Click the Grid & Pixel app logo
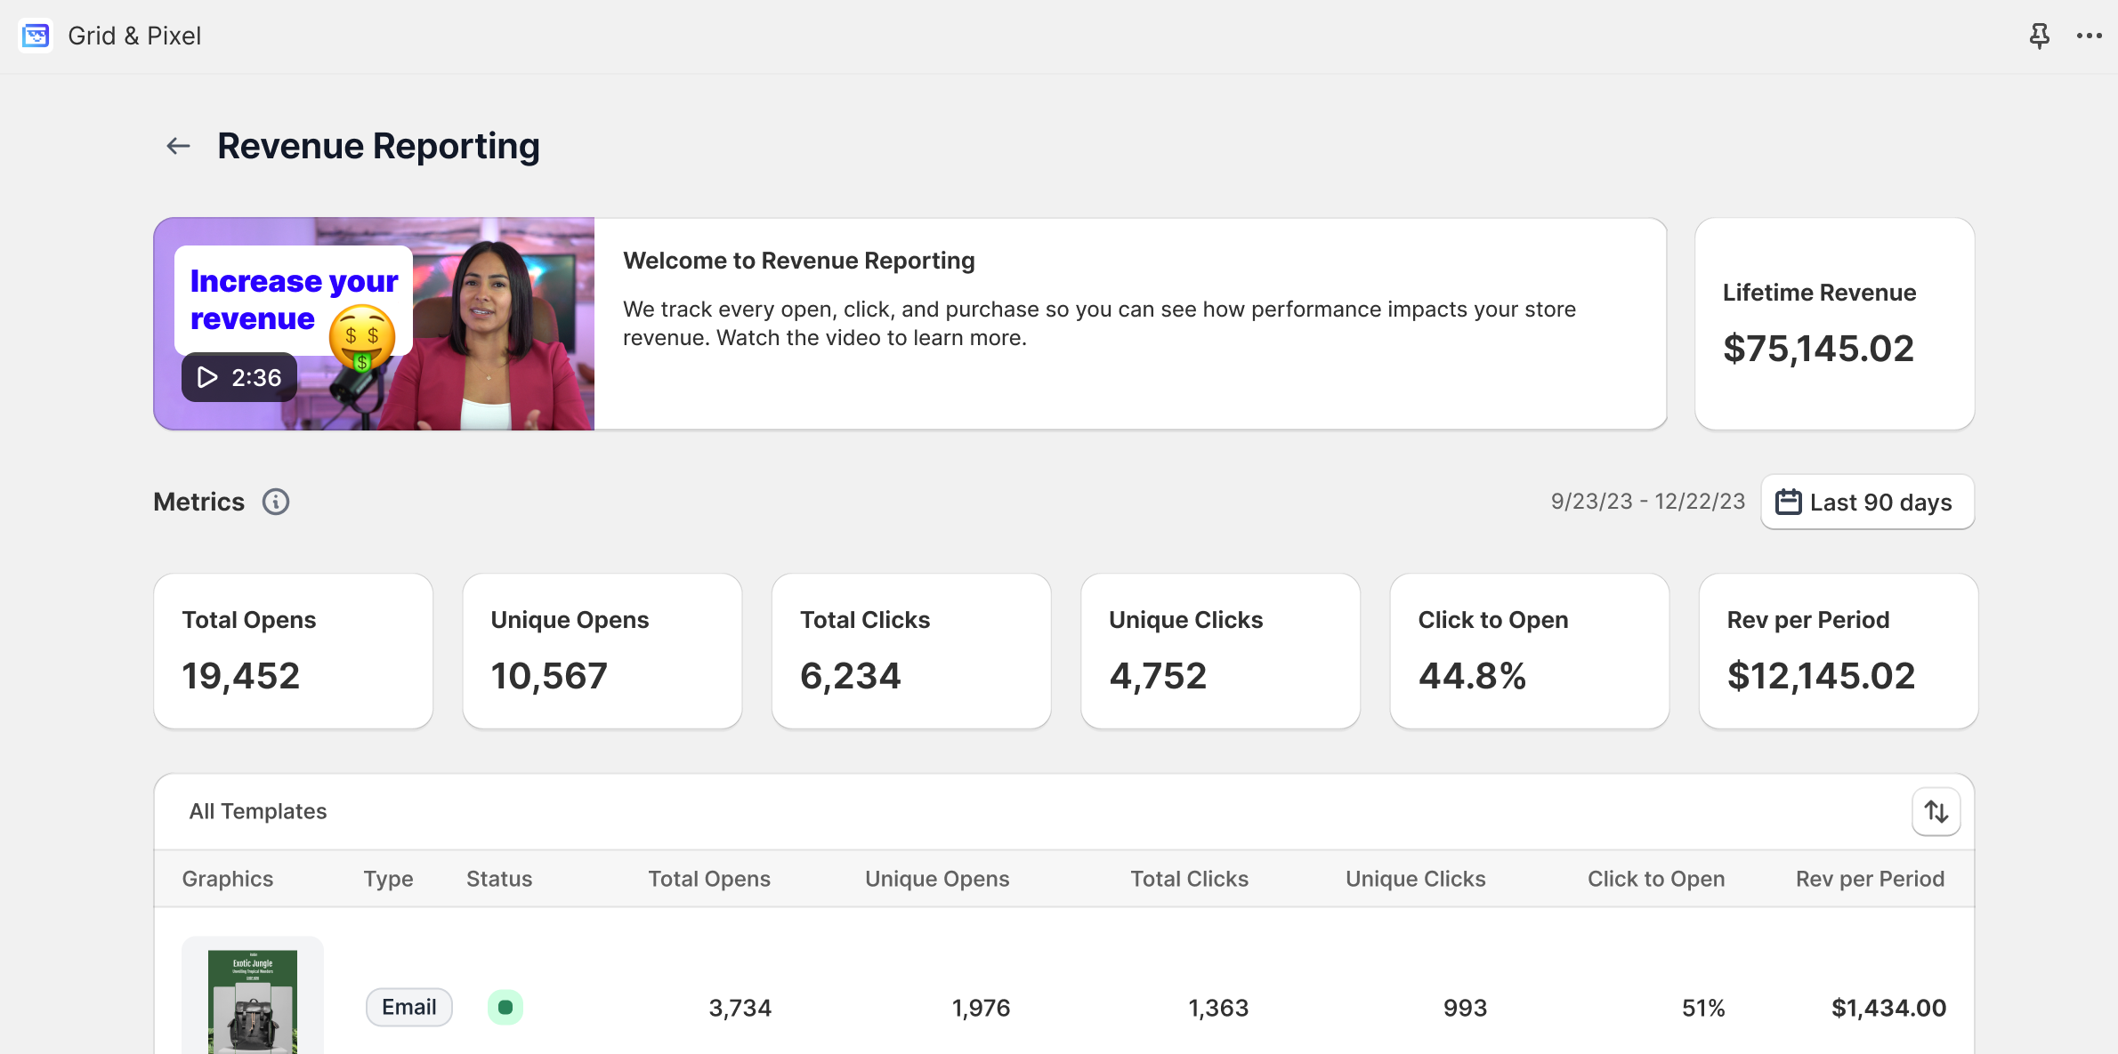The image size is (2118, 1054). (x=36, y=36)
